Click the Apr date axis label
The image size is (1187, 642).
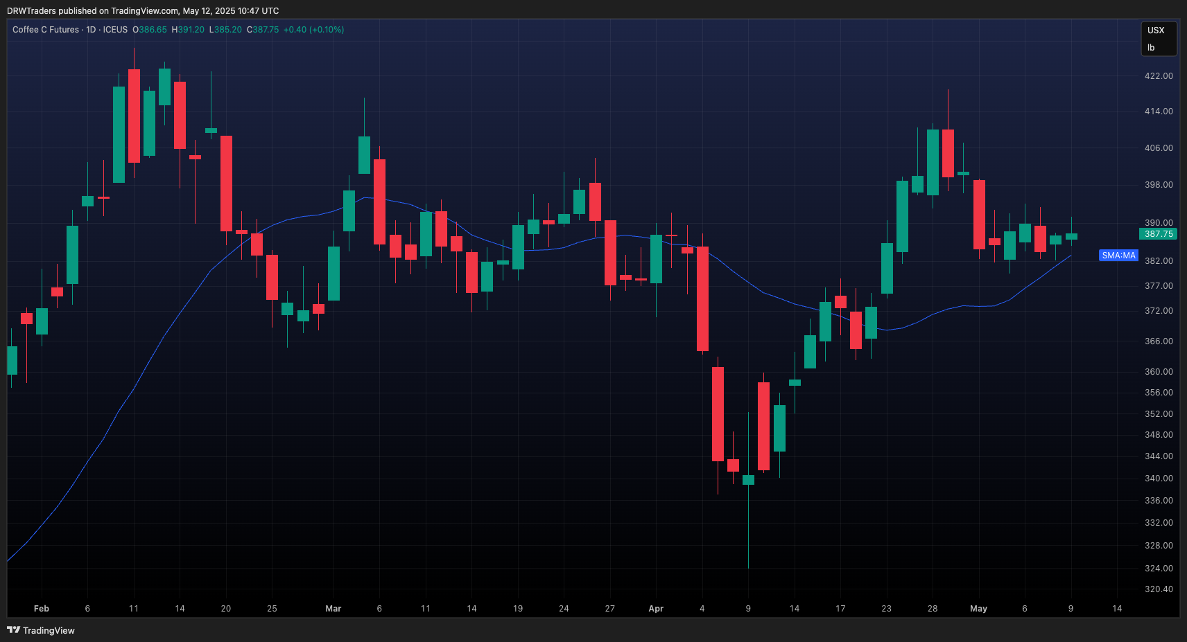656,609
